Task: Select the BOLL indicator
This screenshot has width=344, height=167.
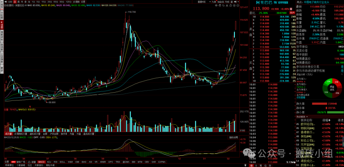Action: pos(63,162)
